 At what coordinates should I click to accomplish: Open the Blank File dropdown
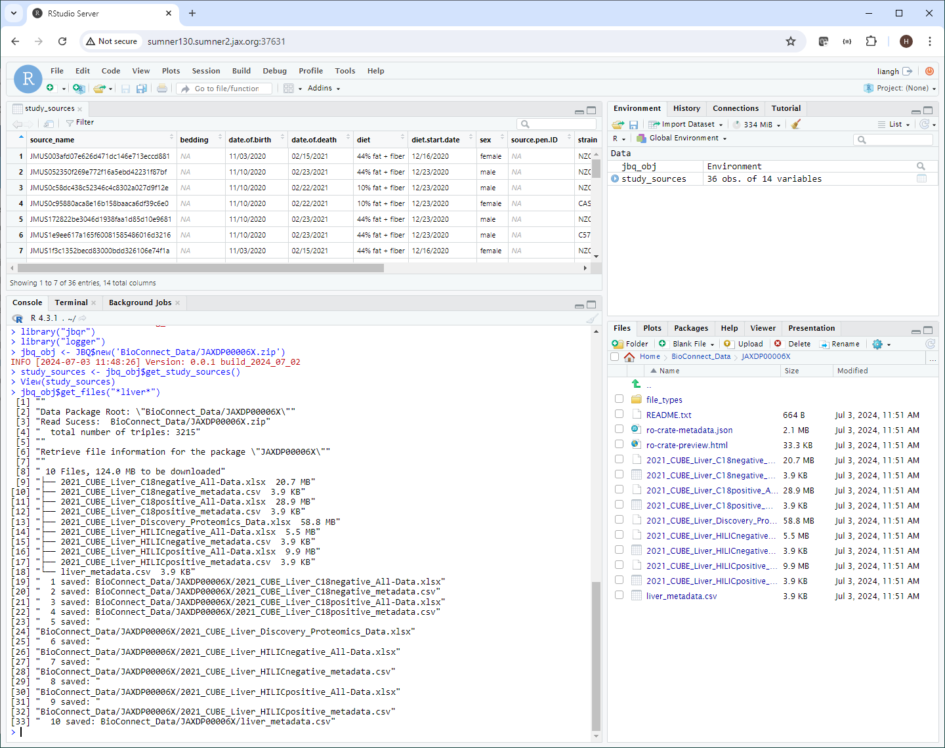686,343
